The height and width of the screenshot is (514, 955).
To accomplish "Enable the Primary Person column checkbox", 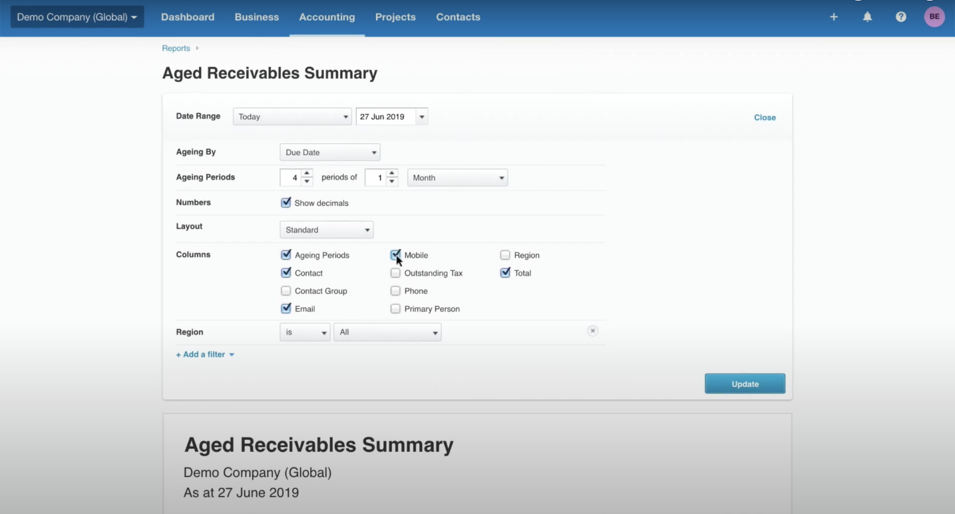I will pyautogui.click(x=395, y=309).
